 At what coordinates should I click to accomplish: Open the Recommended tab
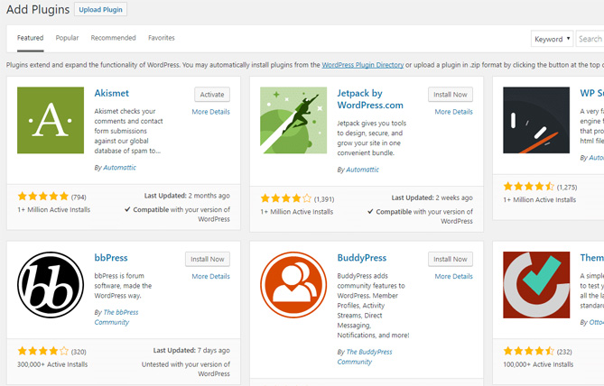[x=113, y=38]
